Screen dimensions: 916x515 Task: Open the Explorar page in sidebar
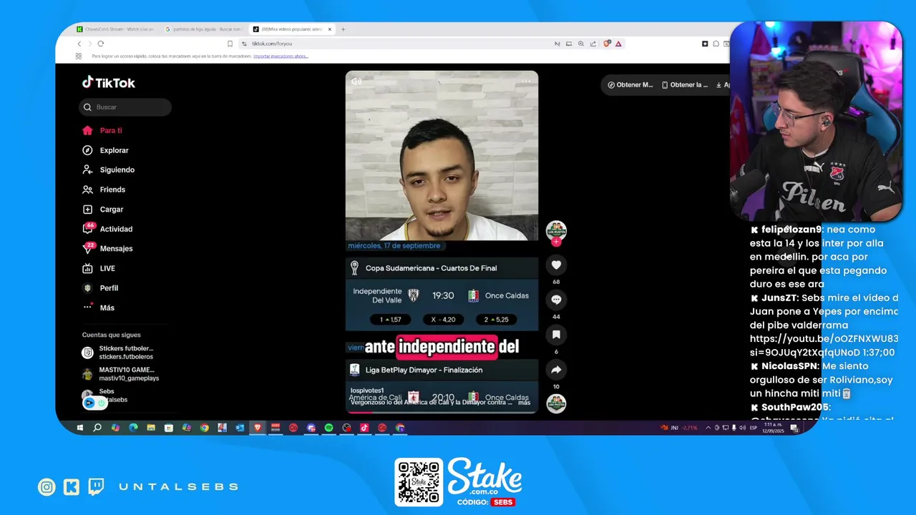(x=104, y=150)
